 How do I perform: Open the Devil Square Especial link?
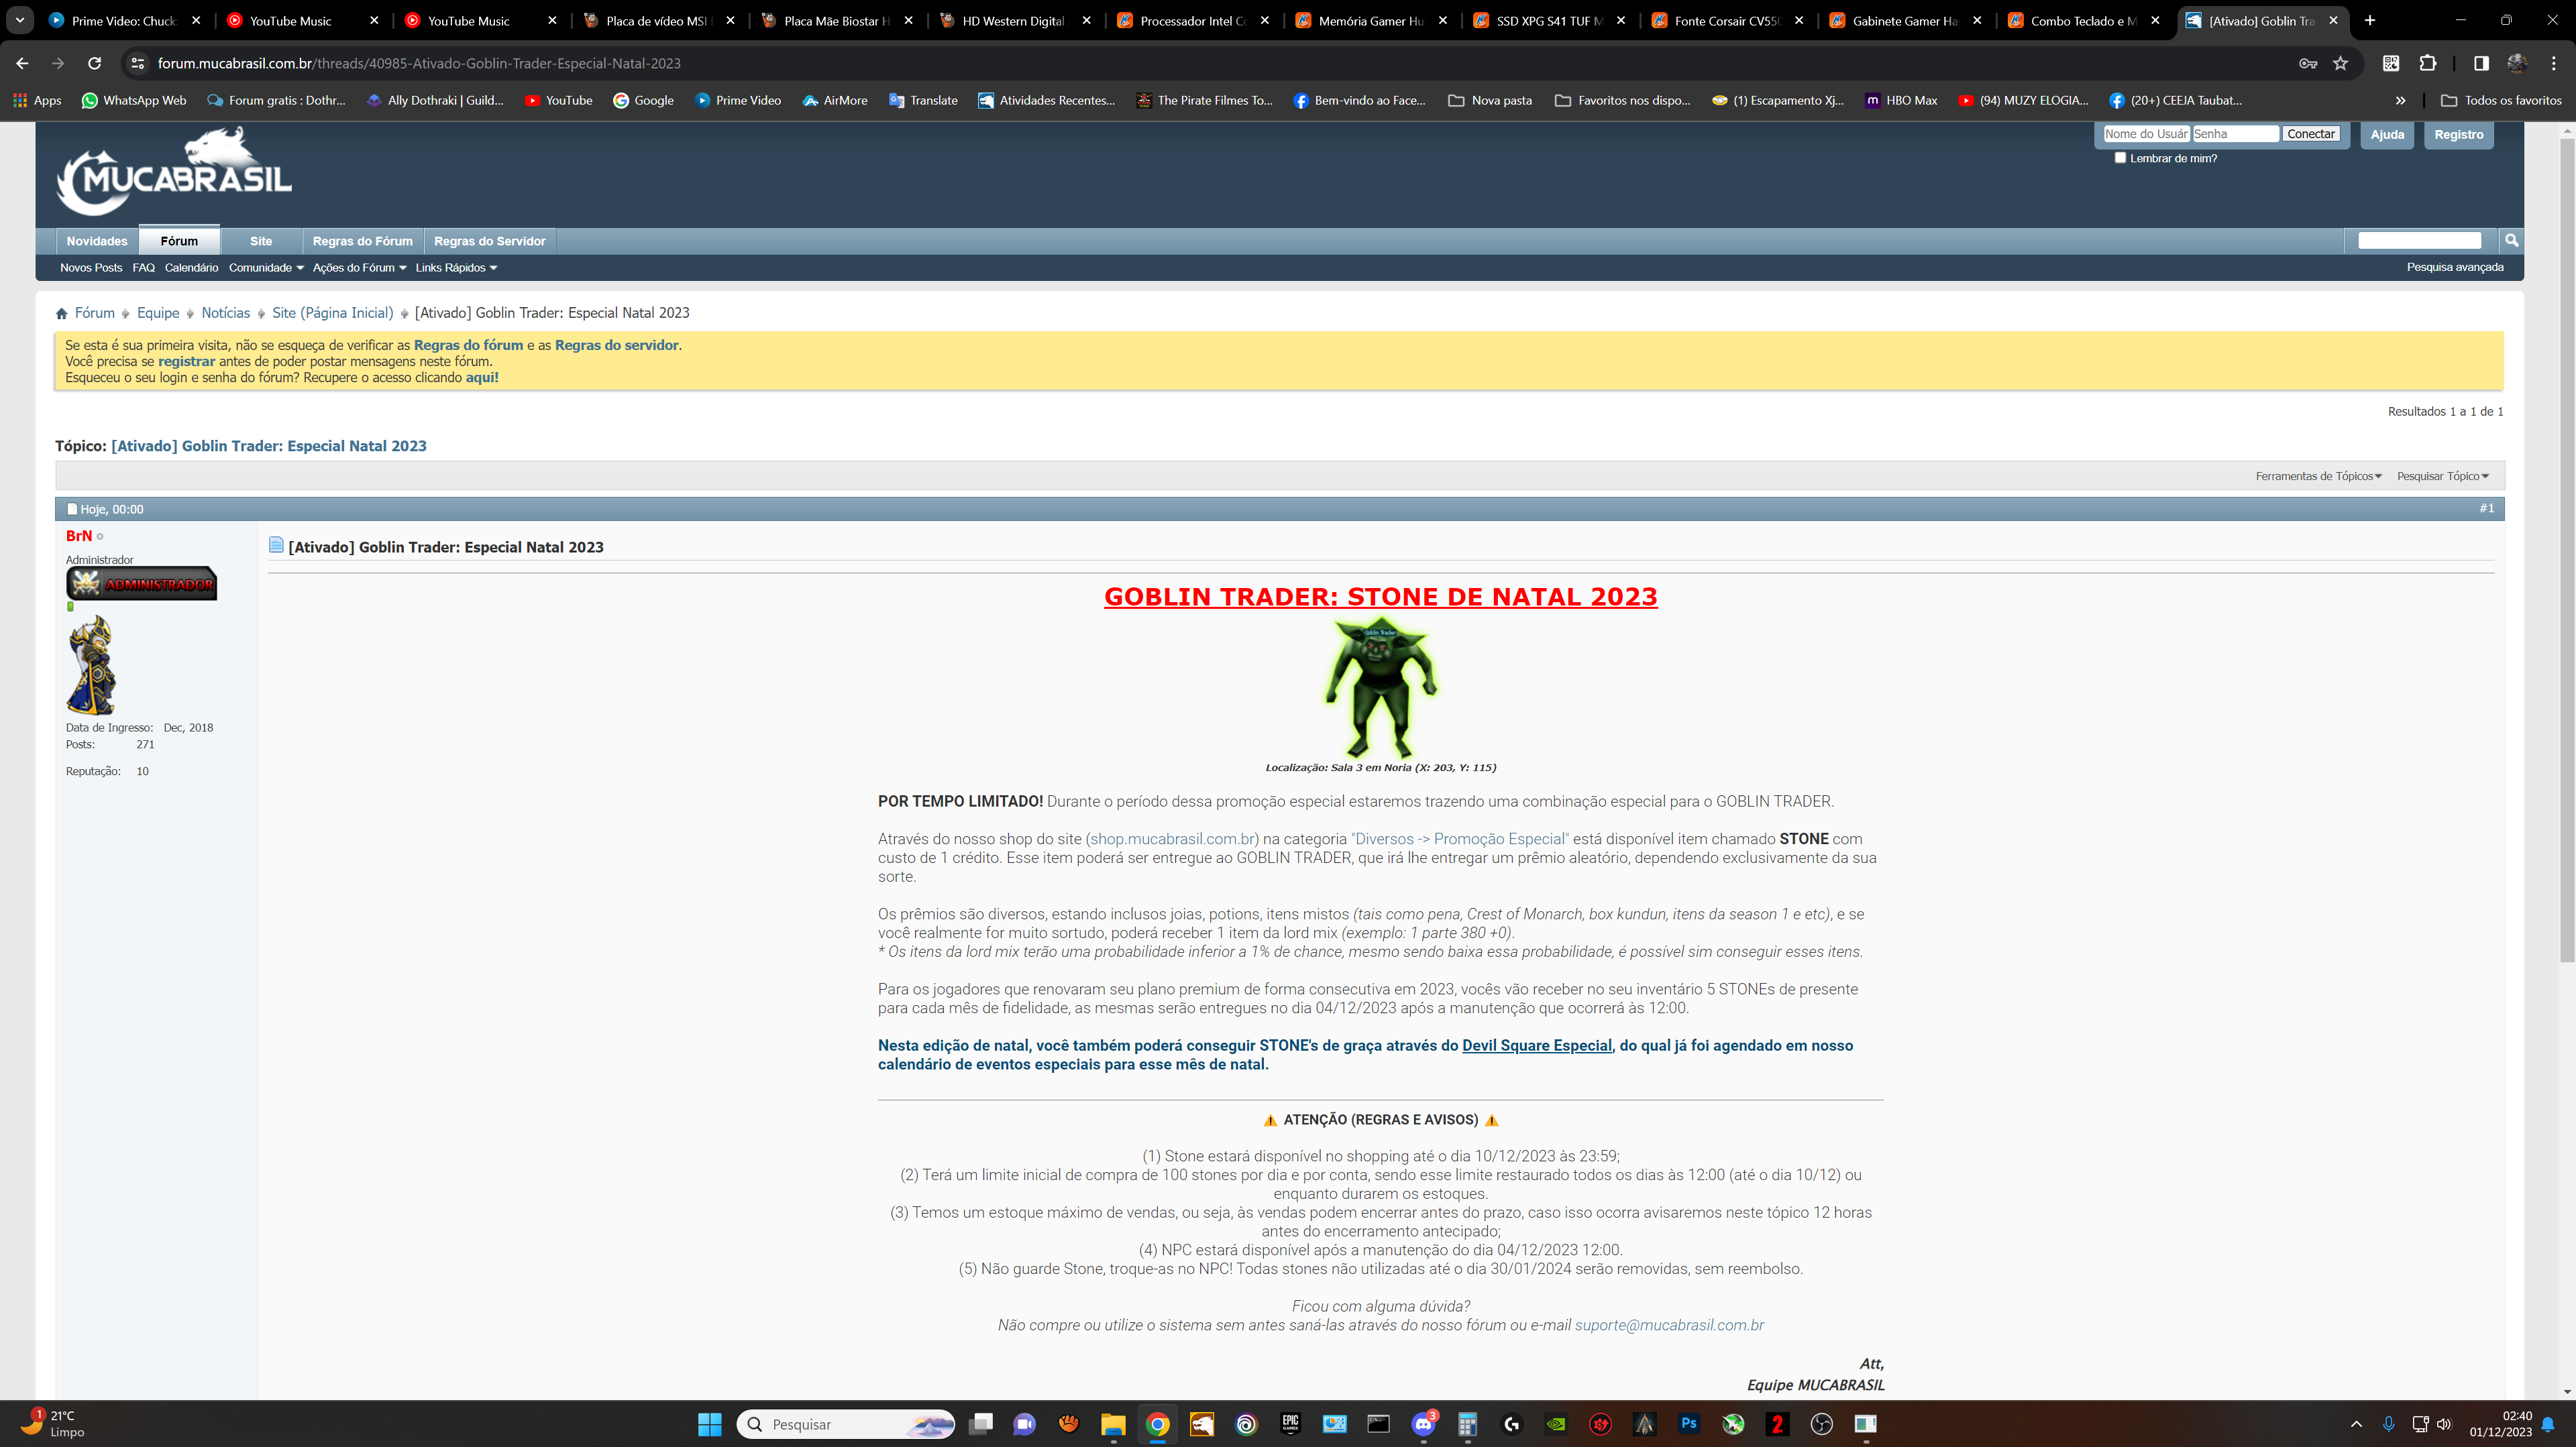click(x=1536, y=1045)
